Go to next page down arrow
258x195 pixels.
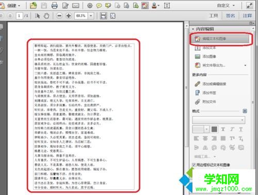click(x=10, y=16)
